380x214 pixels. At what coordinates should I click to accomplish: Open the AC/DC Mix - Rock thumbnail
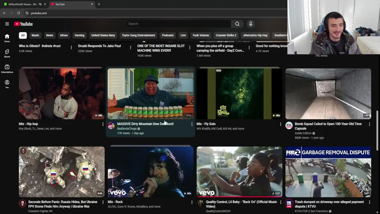(151, 172)
